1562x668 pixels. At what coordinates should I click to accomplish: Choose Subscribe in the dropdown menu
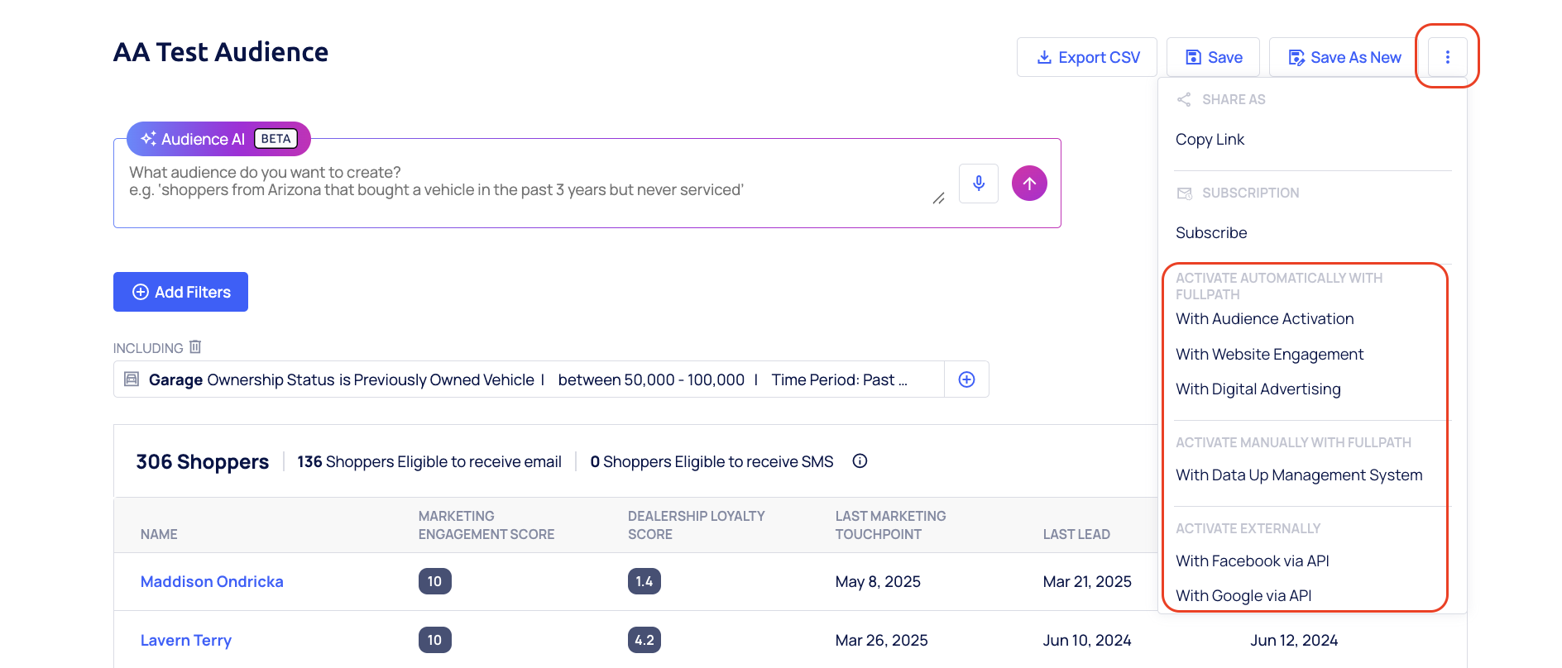[1211, 233]
